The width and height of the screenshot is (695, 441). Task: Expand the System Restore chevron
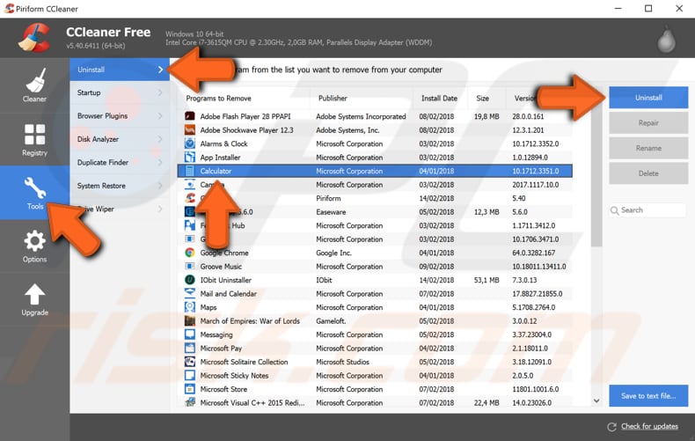[160, 186]
